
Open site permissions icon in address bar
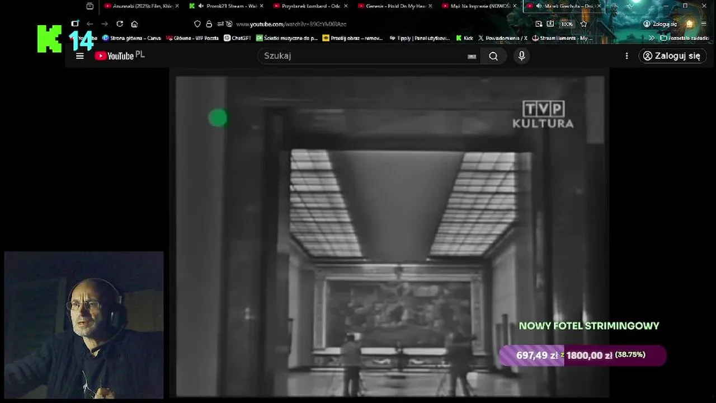(220, 24)
